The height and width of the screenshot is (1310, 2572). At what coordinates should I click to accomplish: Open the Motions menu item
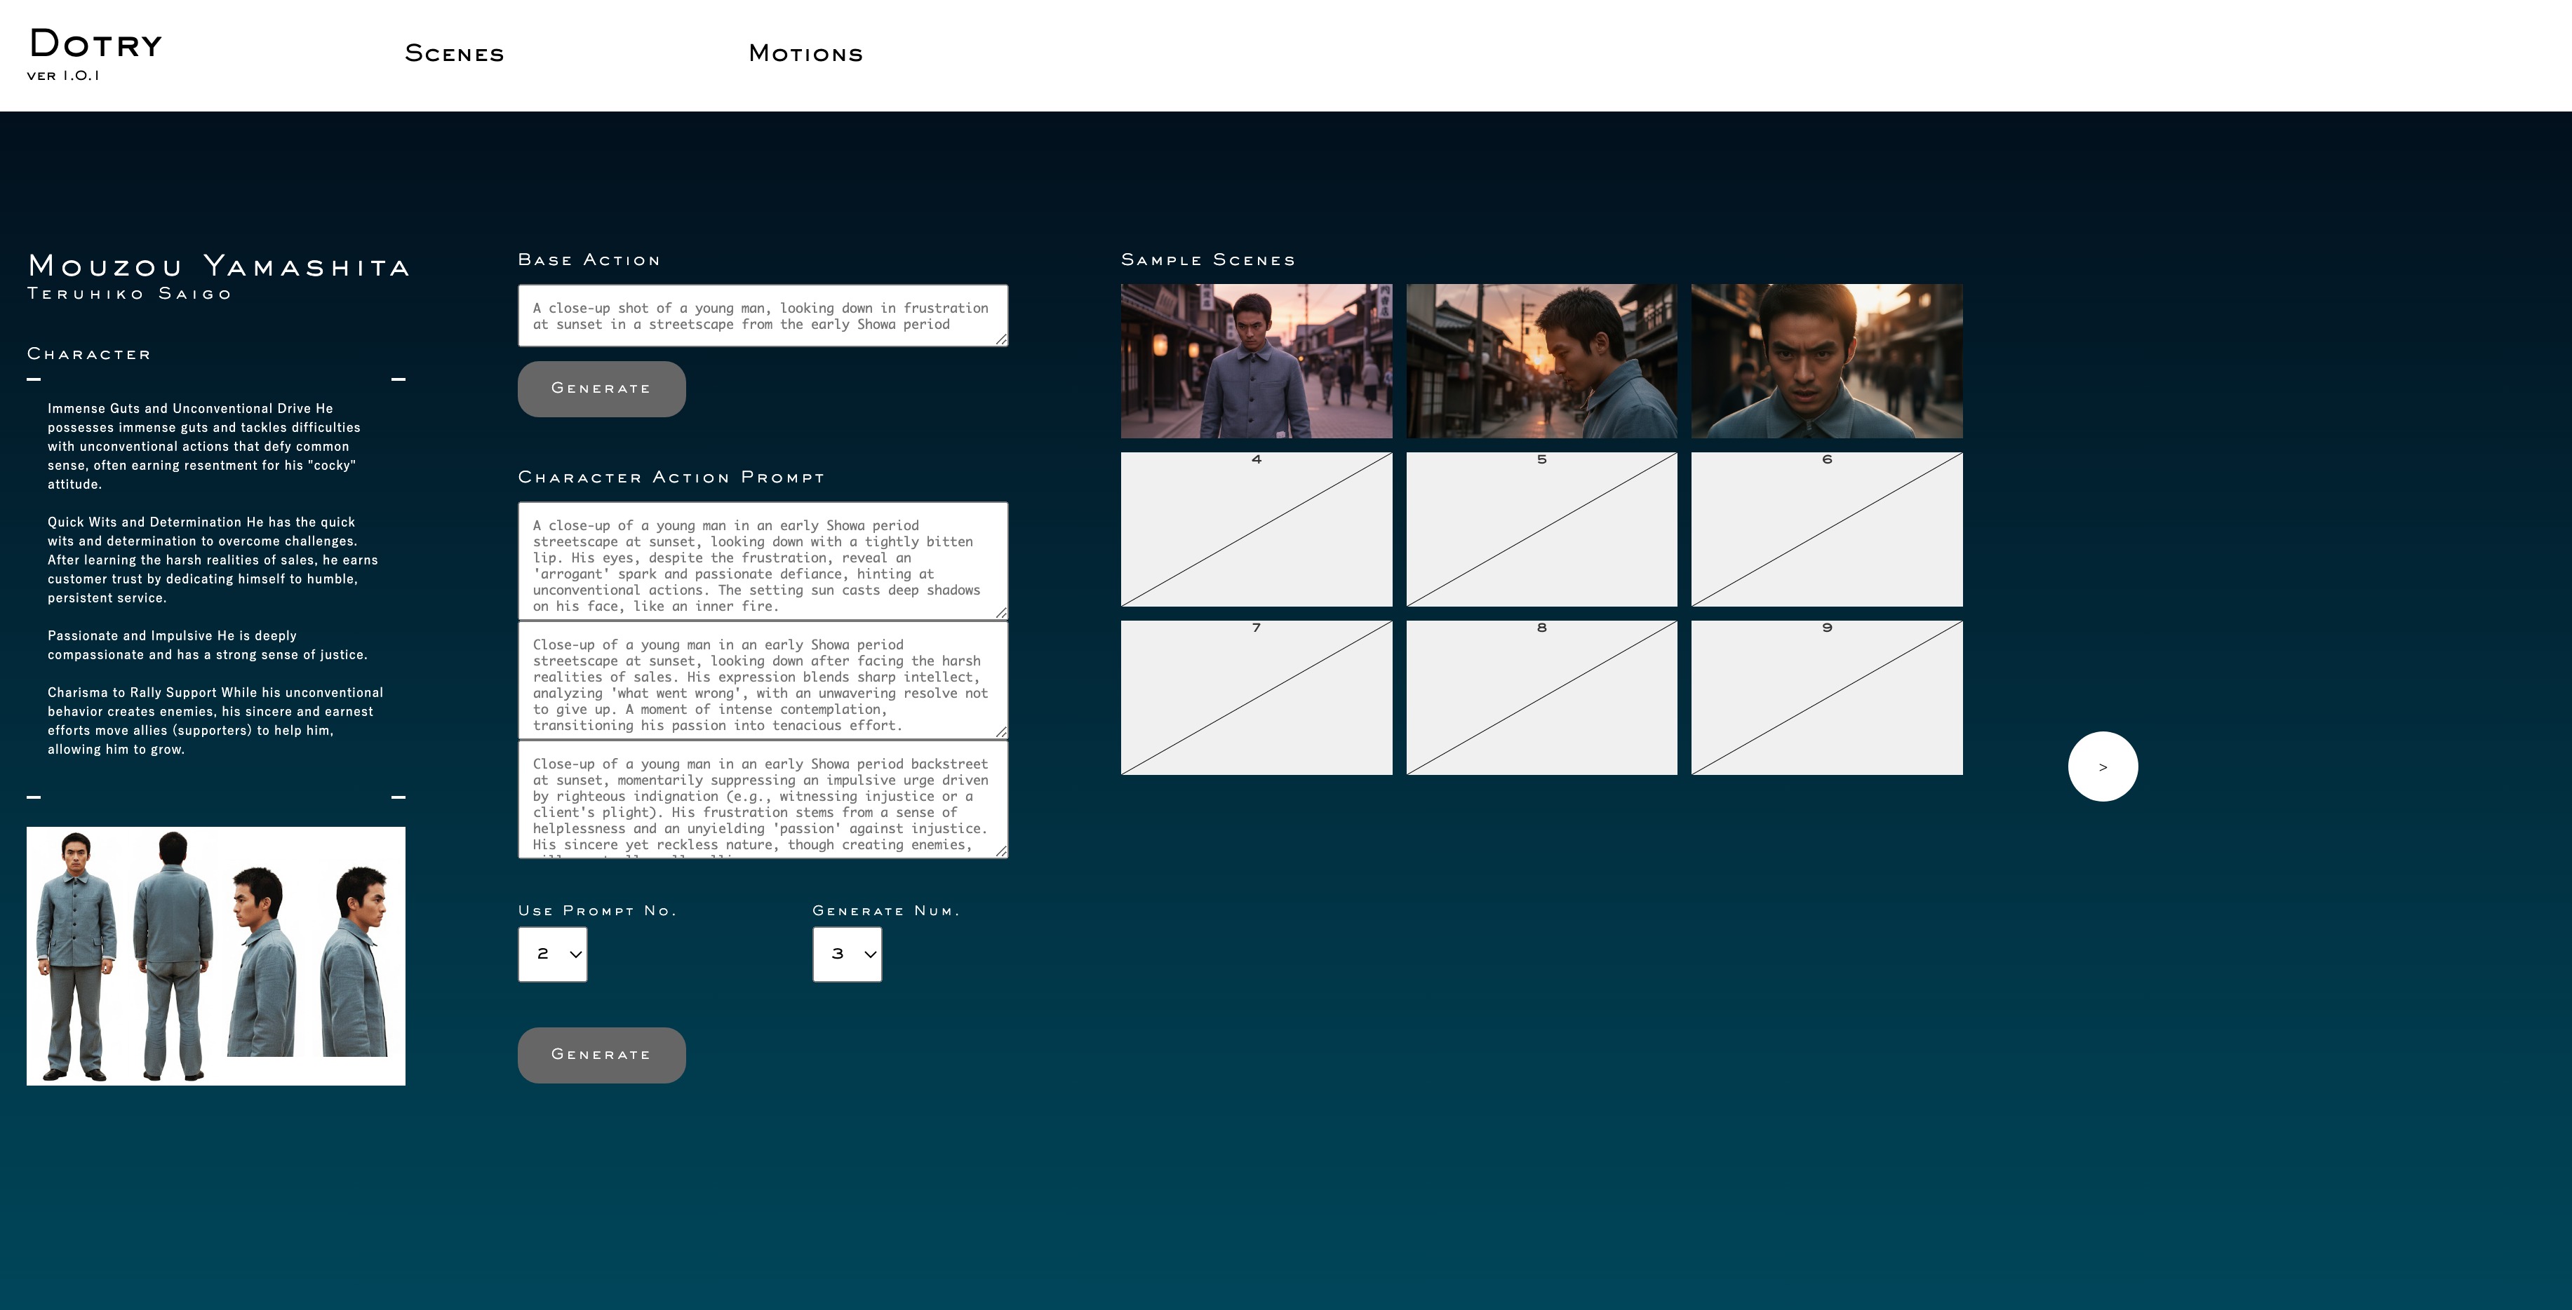click(805, 54)
